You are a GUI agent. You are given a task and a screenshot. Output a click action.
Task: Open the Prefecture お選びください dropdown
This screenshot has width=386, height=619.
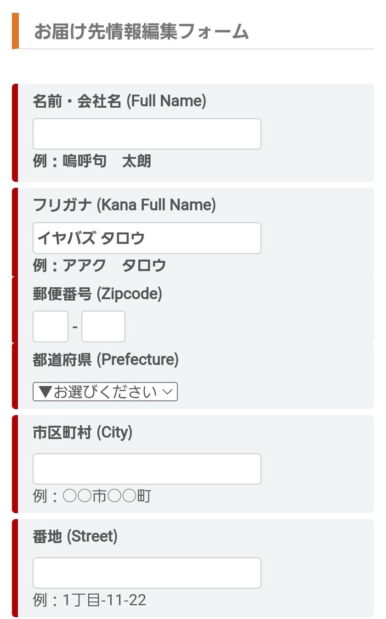[x=105, y=392]
